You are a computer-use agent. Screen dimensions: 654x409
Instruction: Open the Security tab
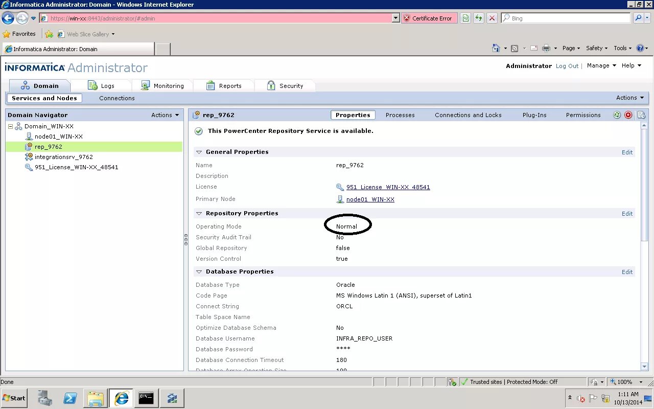pyautogui.click(x=285, y=86)
